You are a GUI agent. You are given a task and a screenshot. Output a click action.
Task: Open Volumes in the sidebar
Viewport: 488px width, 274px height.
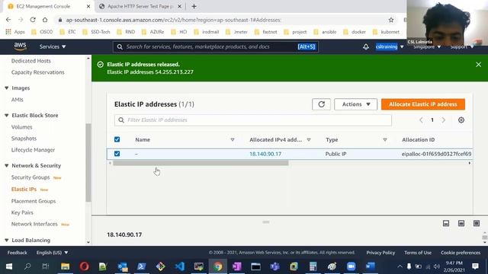coord(22,127)
